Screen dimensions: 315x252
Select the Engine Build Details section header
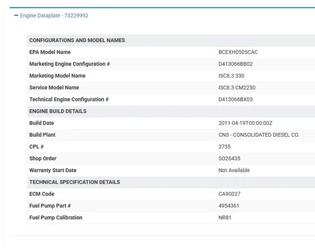click(x=58, y=112)
